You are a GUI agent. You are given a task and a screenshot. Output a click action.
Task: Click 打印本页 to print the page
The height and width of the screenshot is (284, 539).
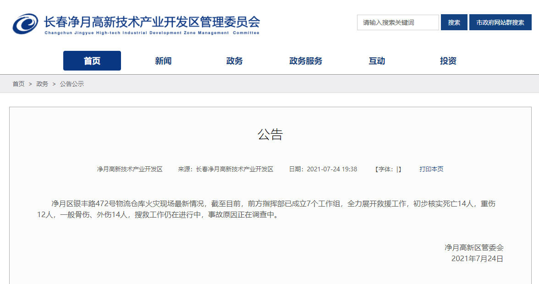point(431,169)
